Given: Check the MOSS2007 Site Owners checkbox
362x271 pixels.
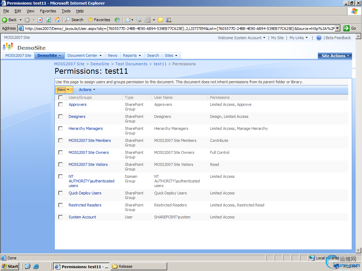Looking at the screenshot, I should (60, 152).
